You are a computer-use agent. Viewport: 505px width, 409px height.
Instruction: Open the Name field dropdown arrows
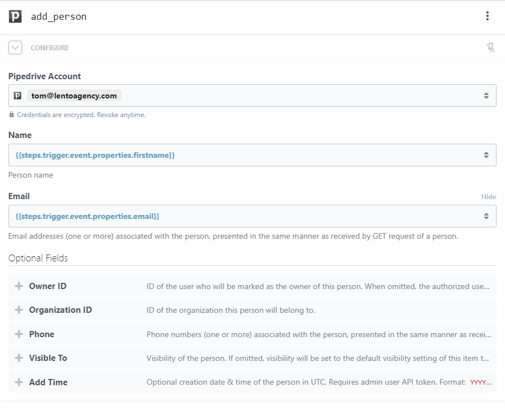[486, 155]
